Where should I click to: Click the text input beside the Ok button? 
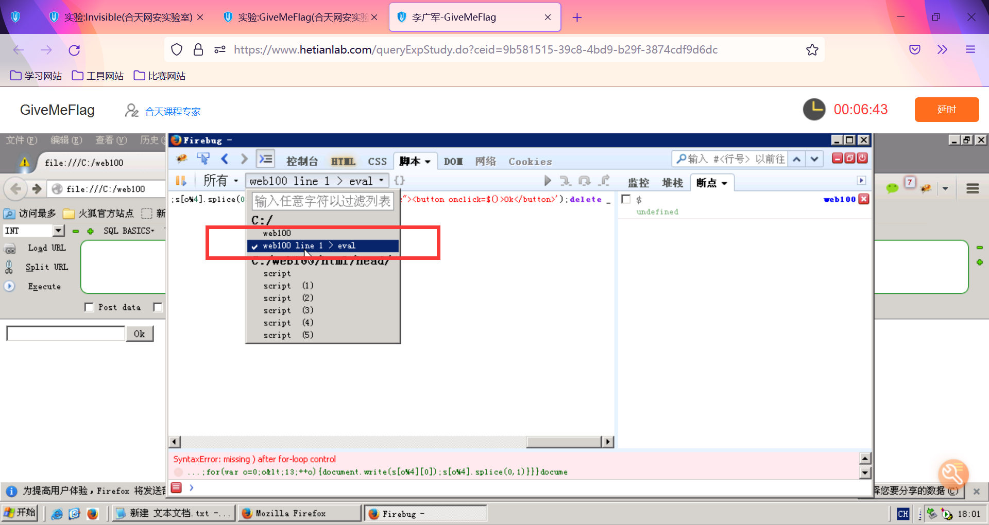tap(66, 334)
